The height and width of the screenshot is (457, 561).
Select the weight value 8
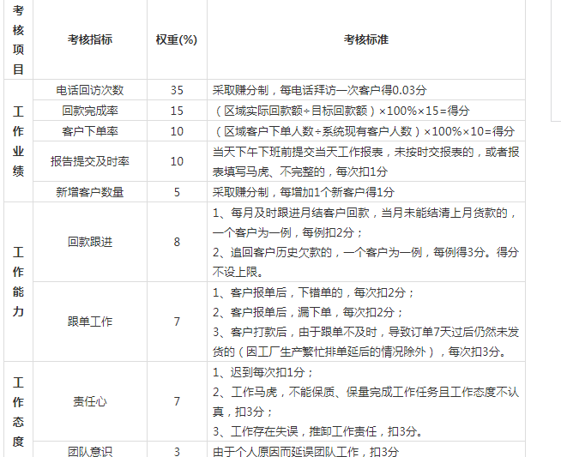177,242
